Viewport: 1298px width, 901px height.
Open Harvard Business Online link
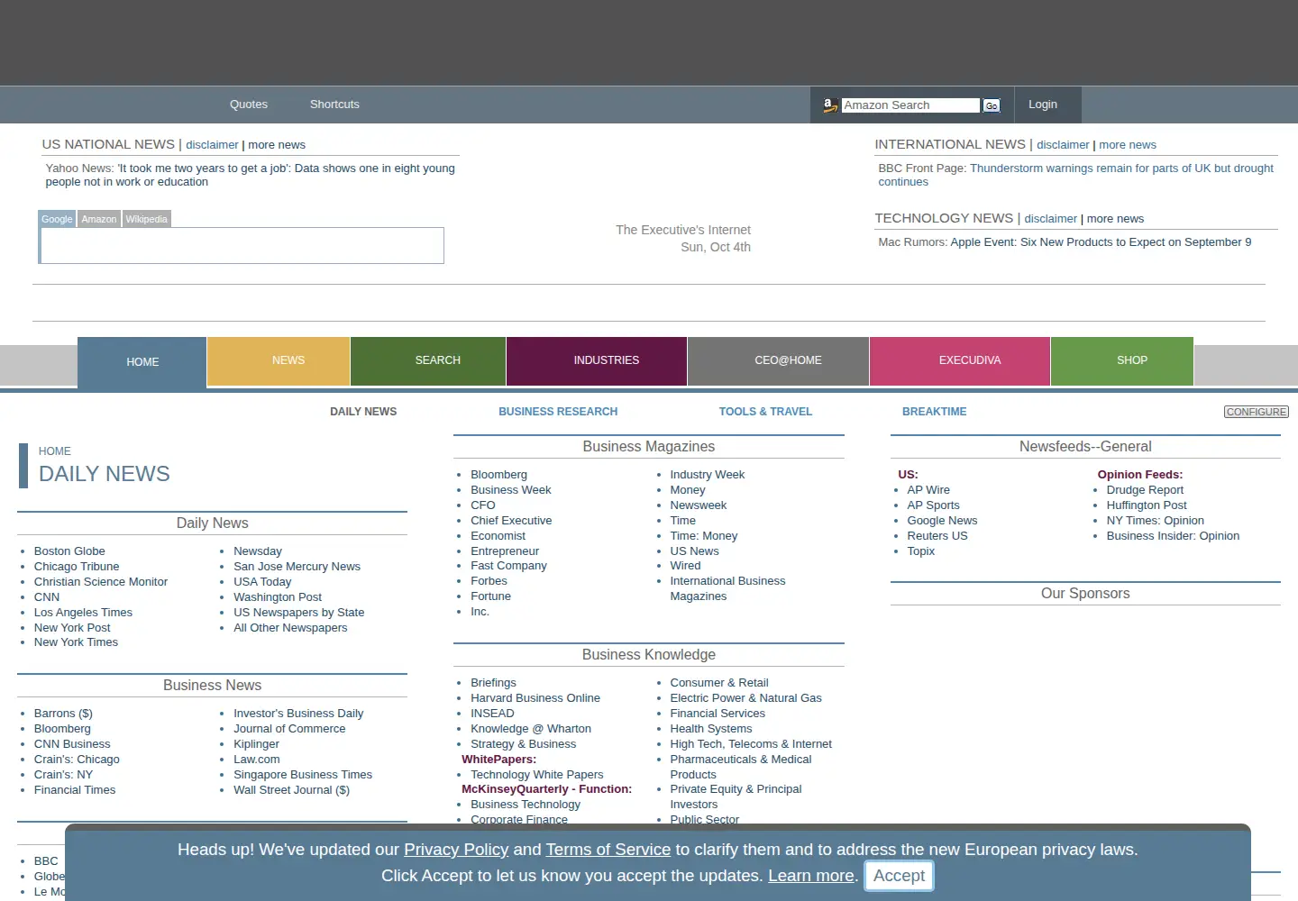coord(535,698)
